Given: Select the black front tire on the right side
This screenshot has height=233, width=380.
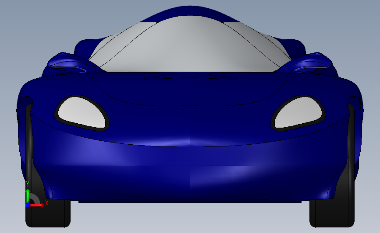Looking at the screenshot, I should tap(332, 213).
